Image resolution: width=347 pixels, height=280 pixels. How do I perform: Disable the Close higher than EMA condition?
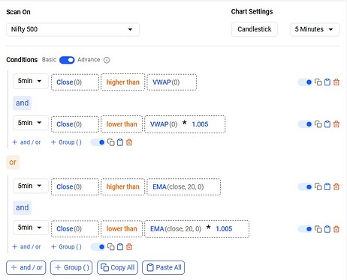305,186
